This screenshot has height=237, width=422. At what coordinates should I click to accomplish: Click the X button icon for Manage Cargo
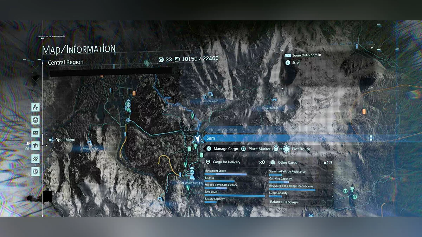pyautogui.click(x=208, y=149)
